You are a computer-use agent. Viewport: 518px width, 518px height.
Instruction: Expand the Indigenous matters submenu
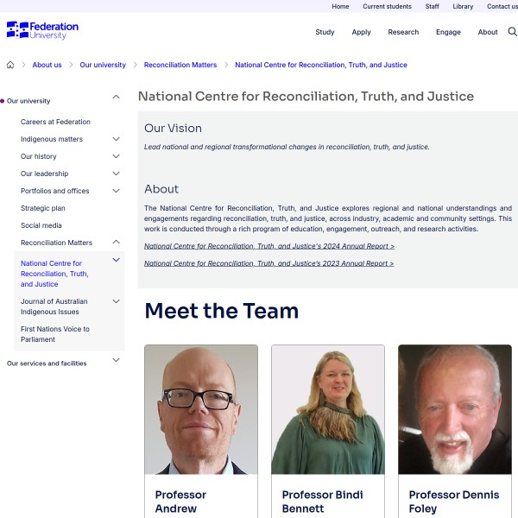pyautogui.click(x=116, y=139)
